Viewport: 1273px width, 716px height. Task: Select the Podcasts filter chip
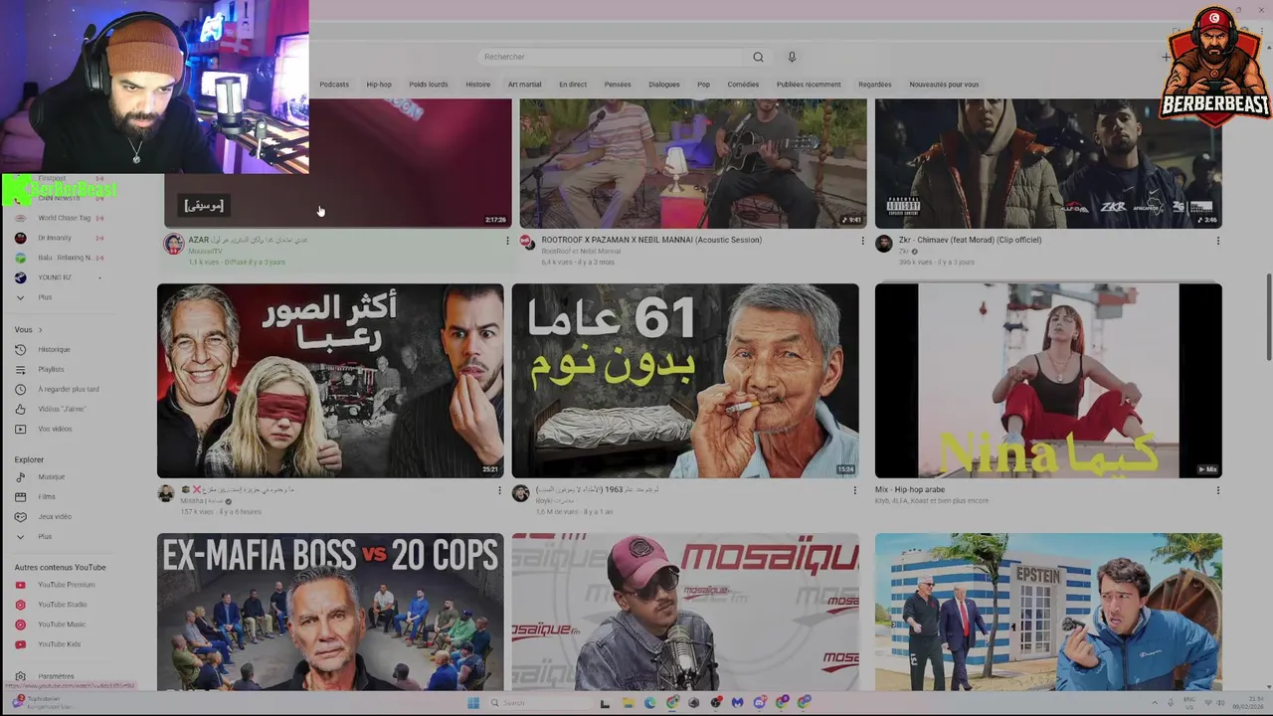pyautogui.click(x=334, y=85)
